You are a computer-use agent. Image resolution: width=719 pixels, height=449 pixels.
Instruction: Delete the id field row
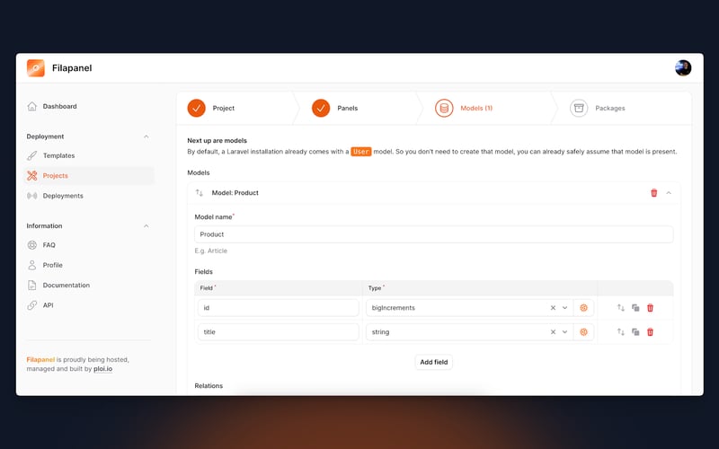coord(650,308)
